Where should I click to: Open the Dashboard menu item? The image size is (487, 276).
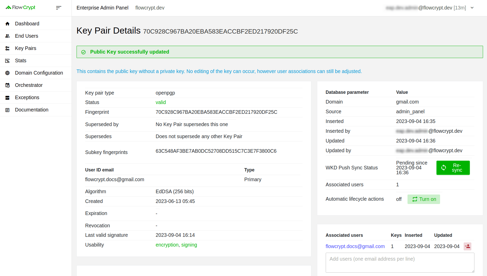(36, 24)
